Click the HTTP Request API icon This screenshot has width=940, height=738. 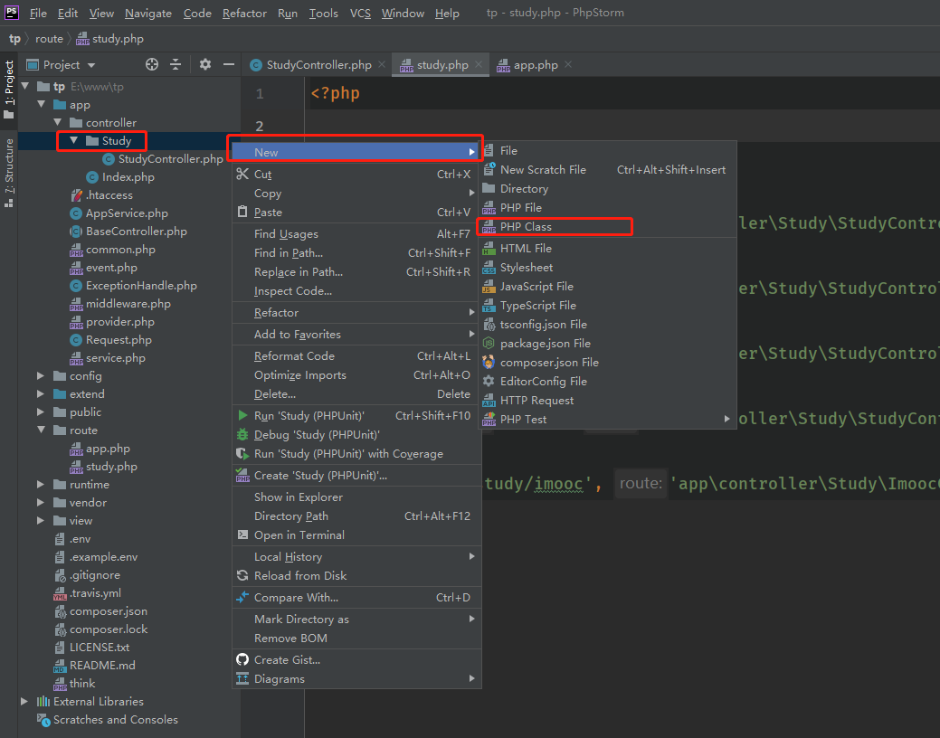[x=489, y=401]
